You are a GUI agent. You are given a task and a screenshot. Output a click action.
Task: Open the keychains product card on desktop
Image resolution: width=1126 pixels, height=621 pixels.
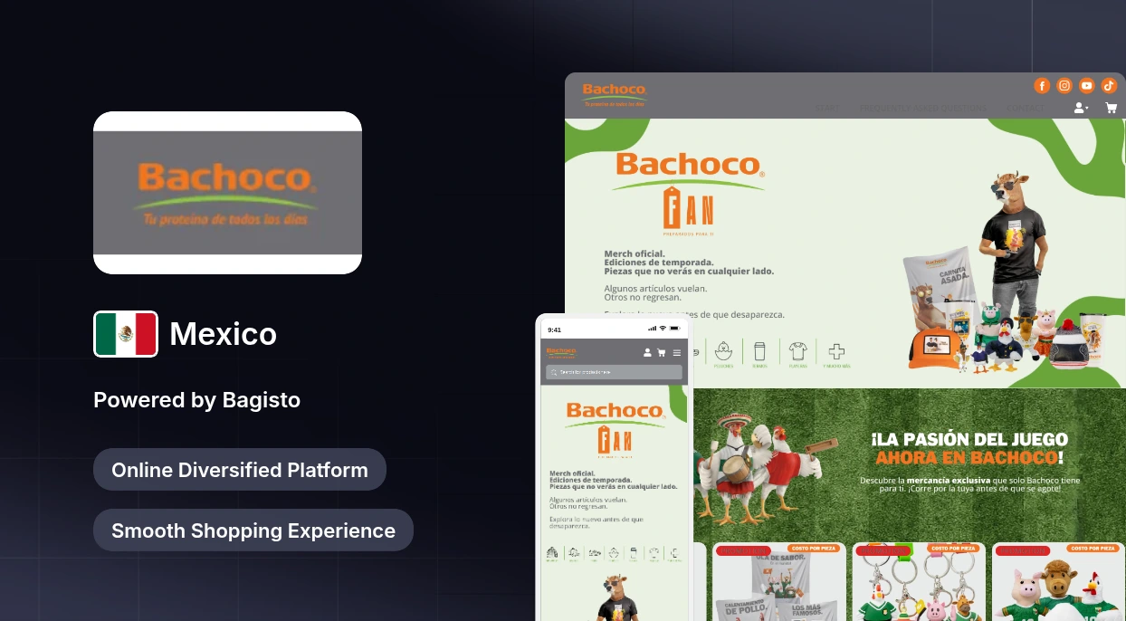pos(919,582)
